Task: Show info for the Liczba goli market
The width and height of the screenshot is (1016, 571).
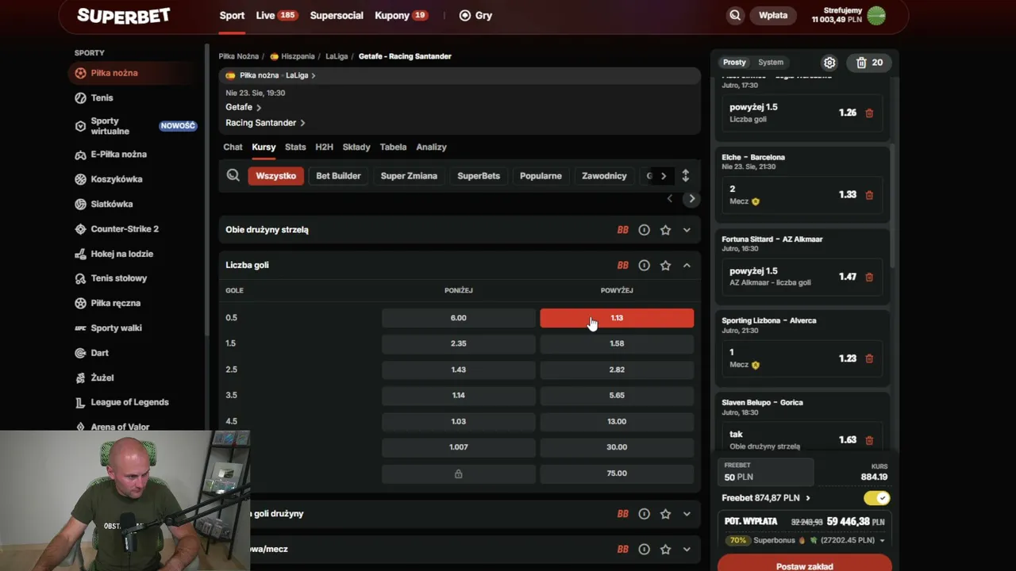Action: (x=645, y=266)
